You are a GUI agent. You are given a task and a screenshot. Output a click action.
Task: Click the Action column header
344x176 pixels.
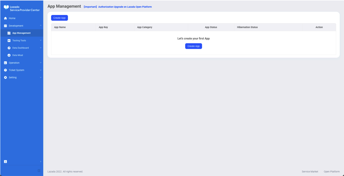tap(319, 27)
